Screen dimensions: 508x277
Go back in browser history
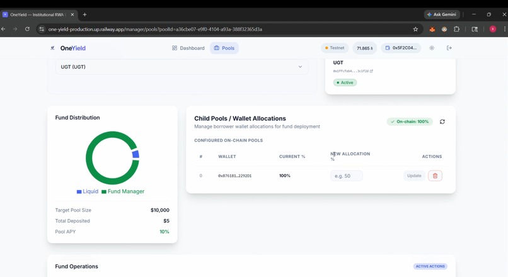[3, 29]
